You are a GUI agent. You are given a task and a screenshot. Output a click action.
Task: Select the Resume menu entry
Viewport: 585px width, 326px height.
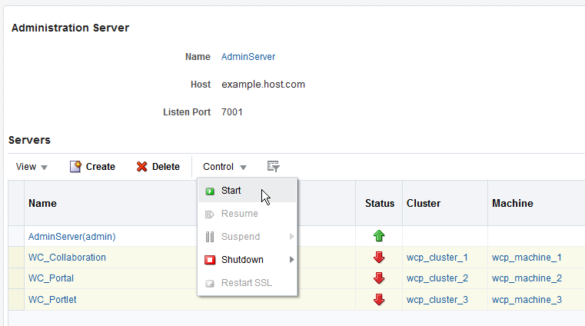click(x=248, y=214)
